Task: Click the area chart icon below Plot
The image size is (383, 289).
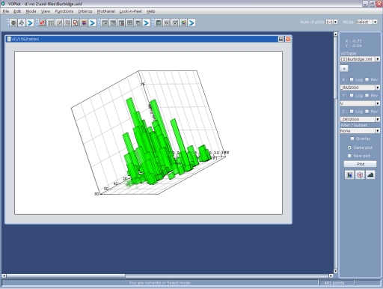Action: (370, 174)
